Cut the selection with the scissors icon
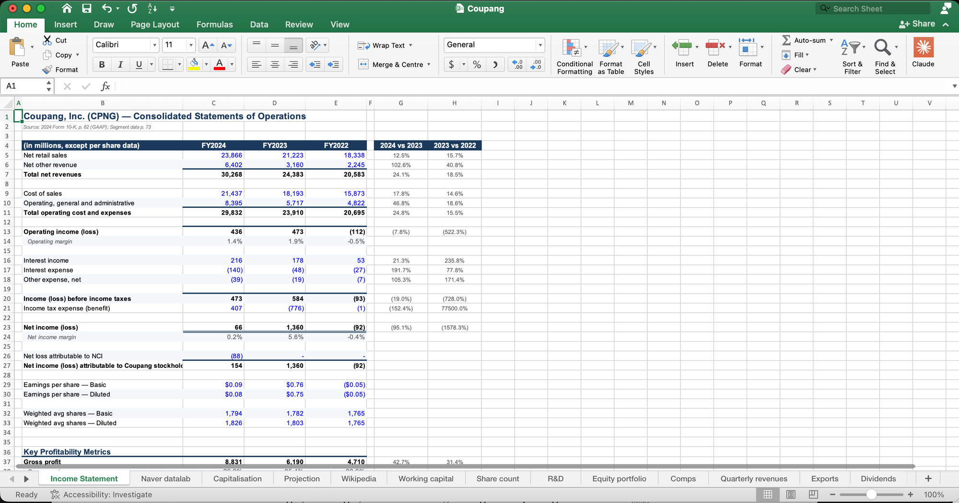Image resolution: width=959 pixels, height=503 pixels. [x=47, y=40]
